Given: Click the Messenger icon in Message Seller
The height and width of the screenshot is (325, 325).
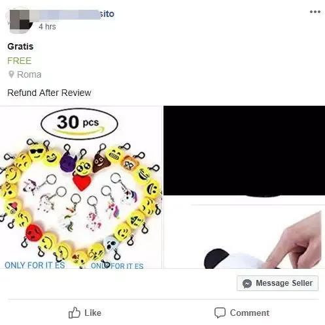Looking at the screenshot, I should [x=247, y=283].
